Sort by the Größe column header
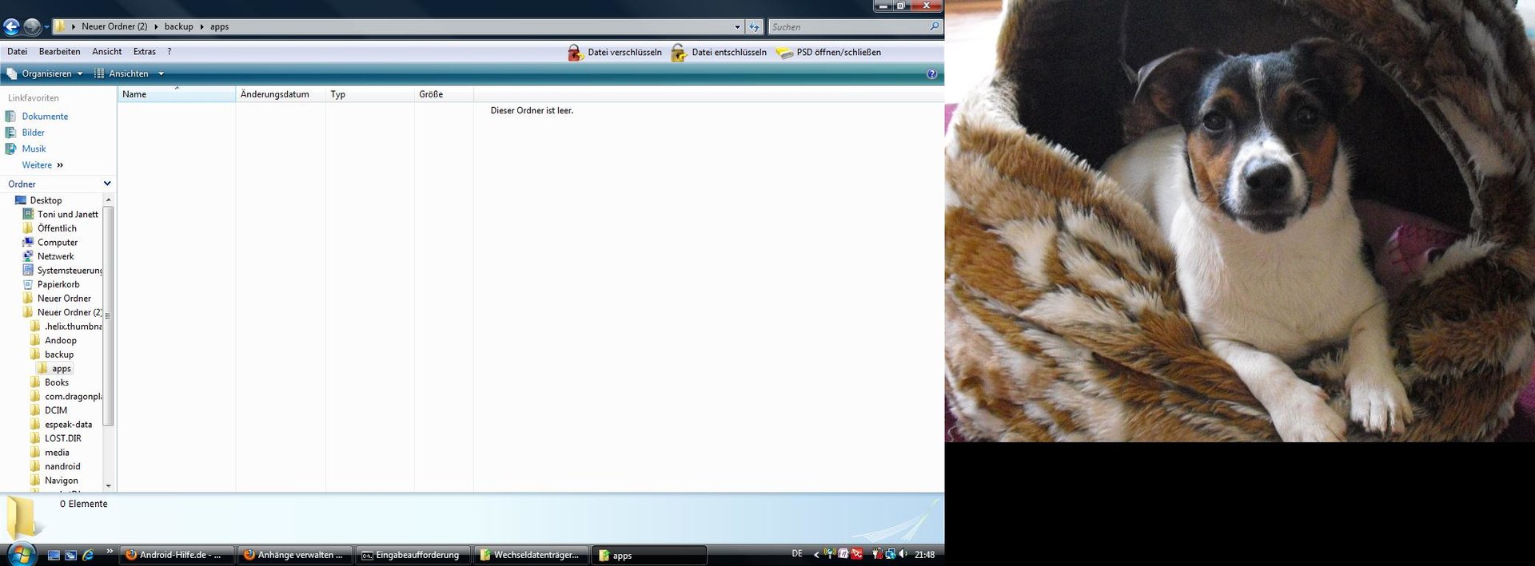 (x=444, y=94)
